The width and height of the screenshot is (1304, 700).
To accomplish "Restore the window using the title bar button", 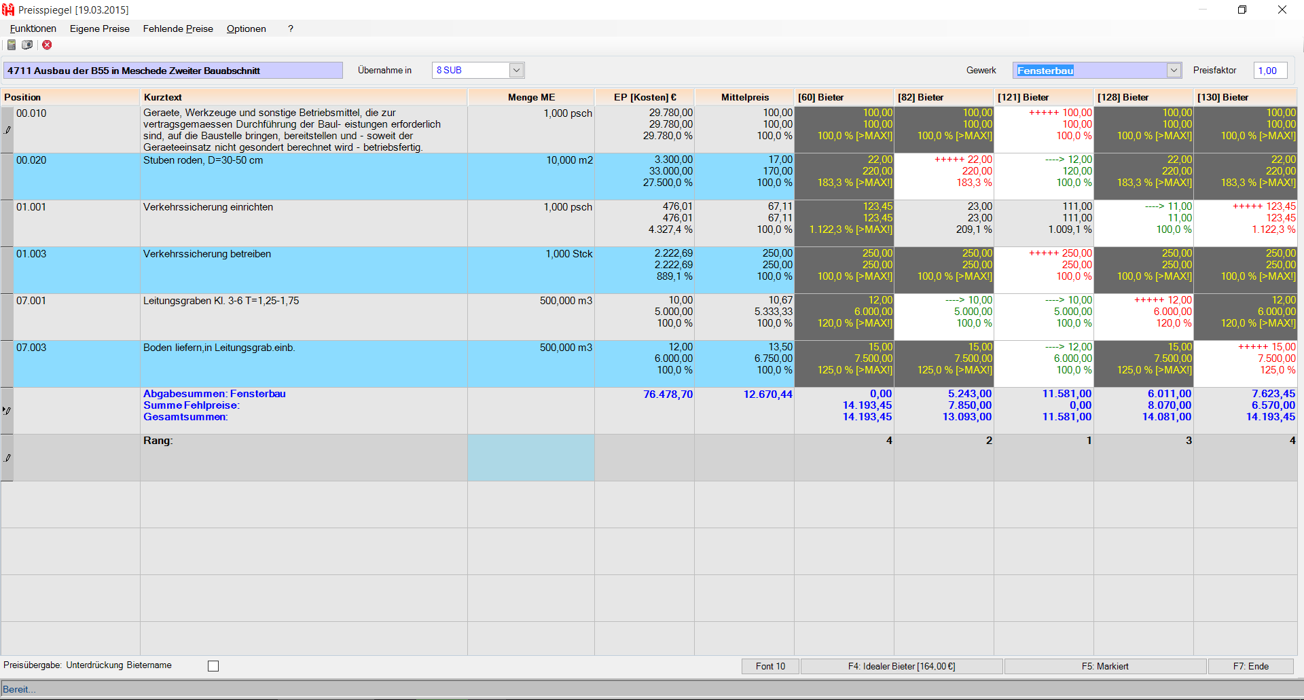I will (1242, 10).
